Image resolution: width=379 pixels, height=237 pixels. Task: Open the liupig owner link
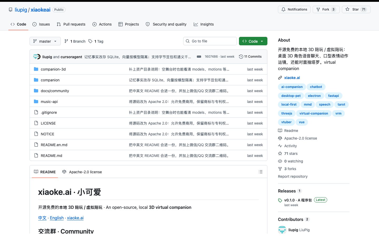point(21,10)
